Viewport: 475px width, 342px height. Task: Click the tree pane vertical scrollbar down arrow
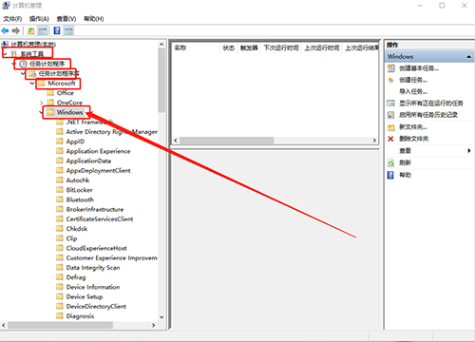tap(161, 316)
